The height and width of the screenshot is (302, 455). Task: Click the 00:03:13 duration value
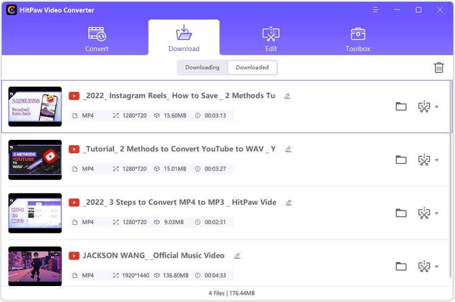[215, 115]
